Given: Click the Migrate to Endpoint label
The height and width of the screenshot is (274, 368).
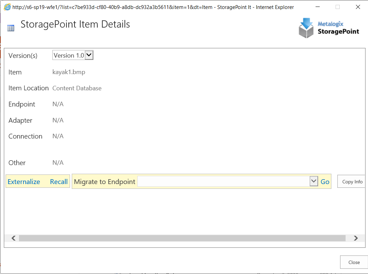Looking at the screenshot, I should point(105,182).
